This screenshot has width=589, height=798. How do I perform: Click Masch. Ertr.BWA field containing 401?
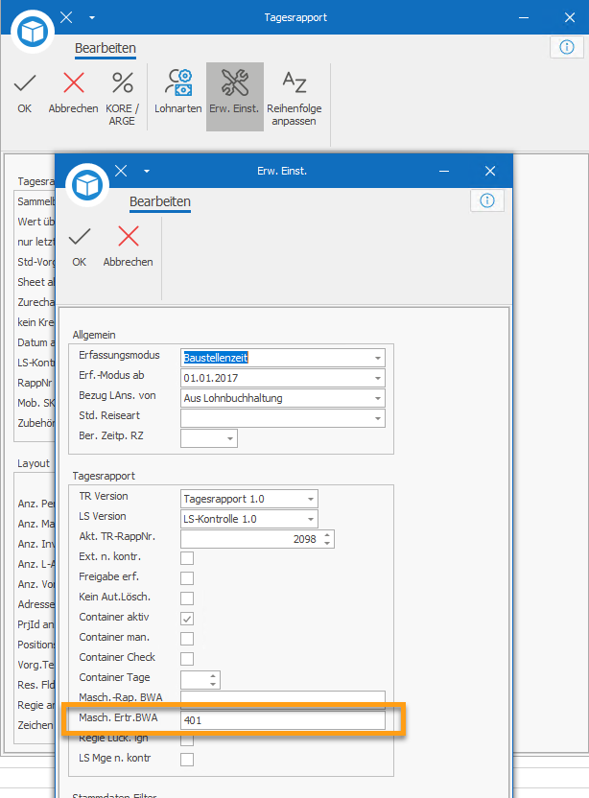(283, 720)
